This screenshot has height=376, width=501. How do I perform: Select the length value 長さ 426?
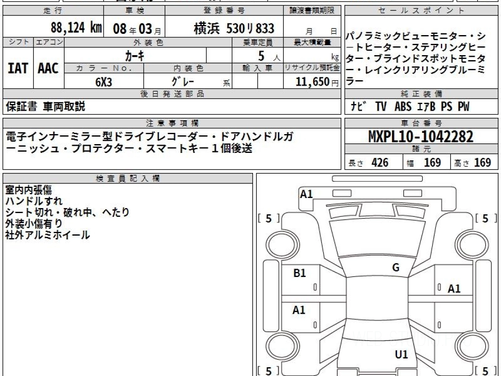tap(369, 163)
